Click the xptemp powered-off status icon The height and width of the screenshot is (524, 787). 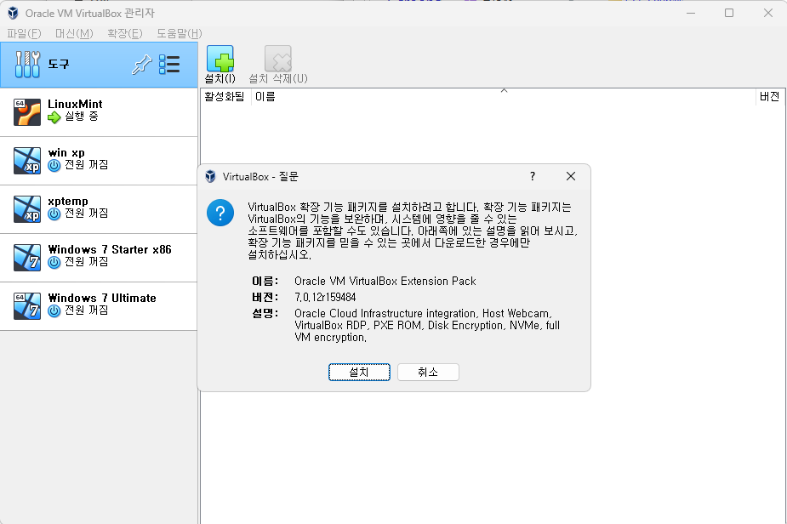click(54, 214)
